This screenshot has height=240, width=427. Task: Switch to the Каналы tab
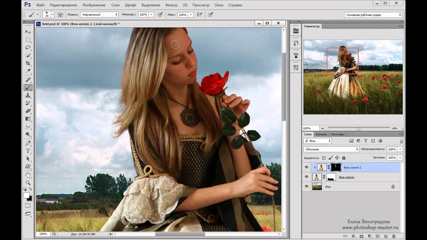tap(321, 134)
